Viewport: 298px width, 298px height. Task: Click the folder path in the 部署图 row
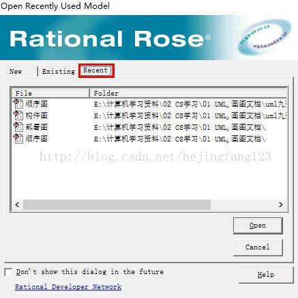[x=179, y=127]
